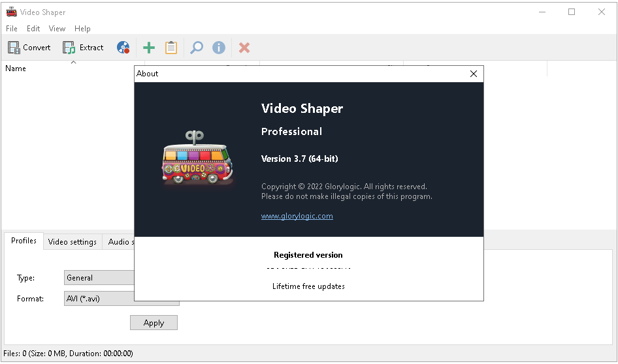The width and height of the screenshot is (618, 364).
Task: Click the 'Registered version' text
Action: [x=308, y=255]
